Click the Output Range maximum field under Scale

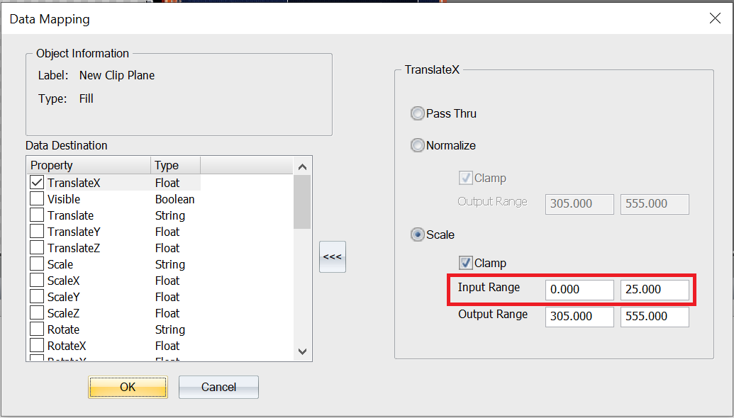click(654, 317)
